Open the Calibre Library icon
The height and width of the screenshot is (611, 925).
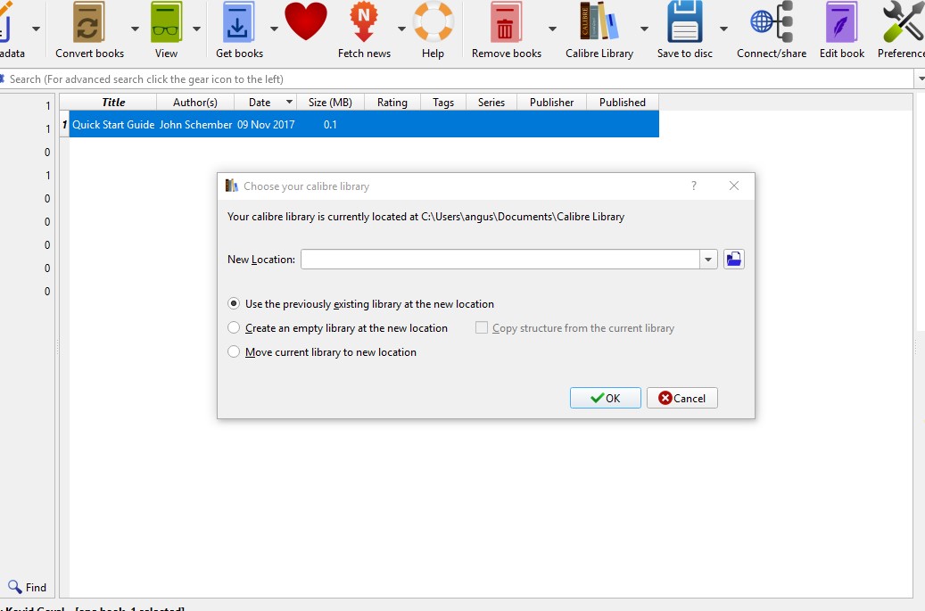(599, 22)
